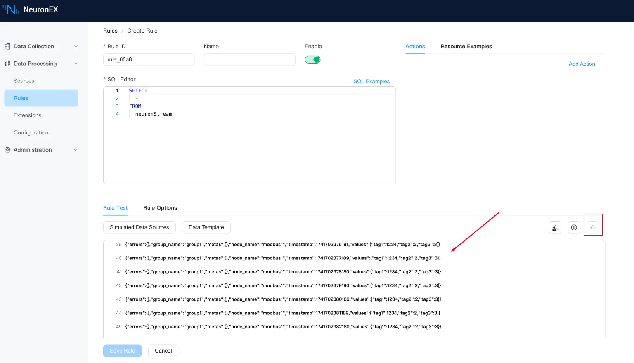634x363 pixels.
Task: Click the NeuronEX logo
Action: (x=31, y=9)
